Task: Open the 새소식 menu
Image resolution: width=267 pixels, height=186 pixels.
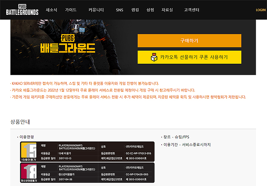Action: click(x=52, y=10)
